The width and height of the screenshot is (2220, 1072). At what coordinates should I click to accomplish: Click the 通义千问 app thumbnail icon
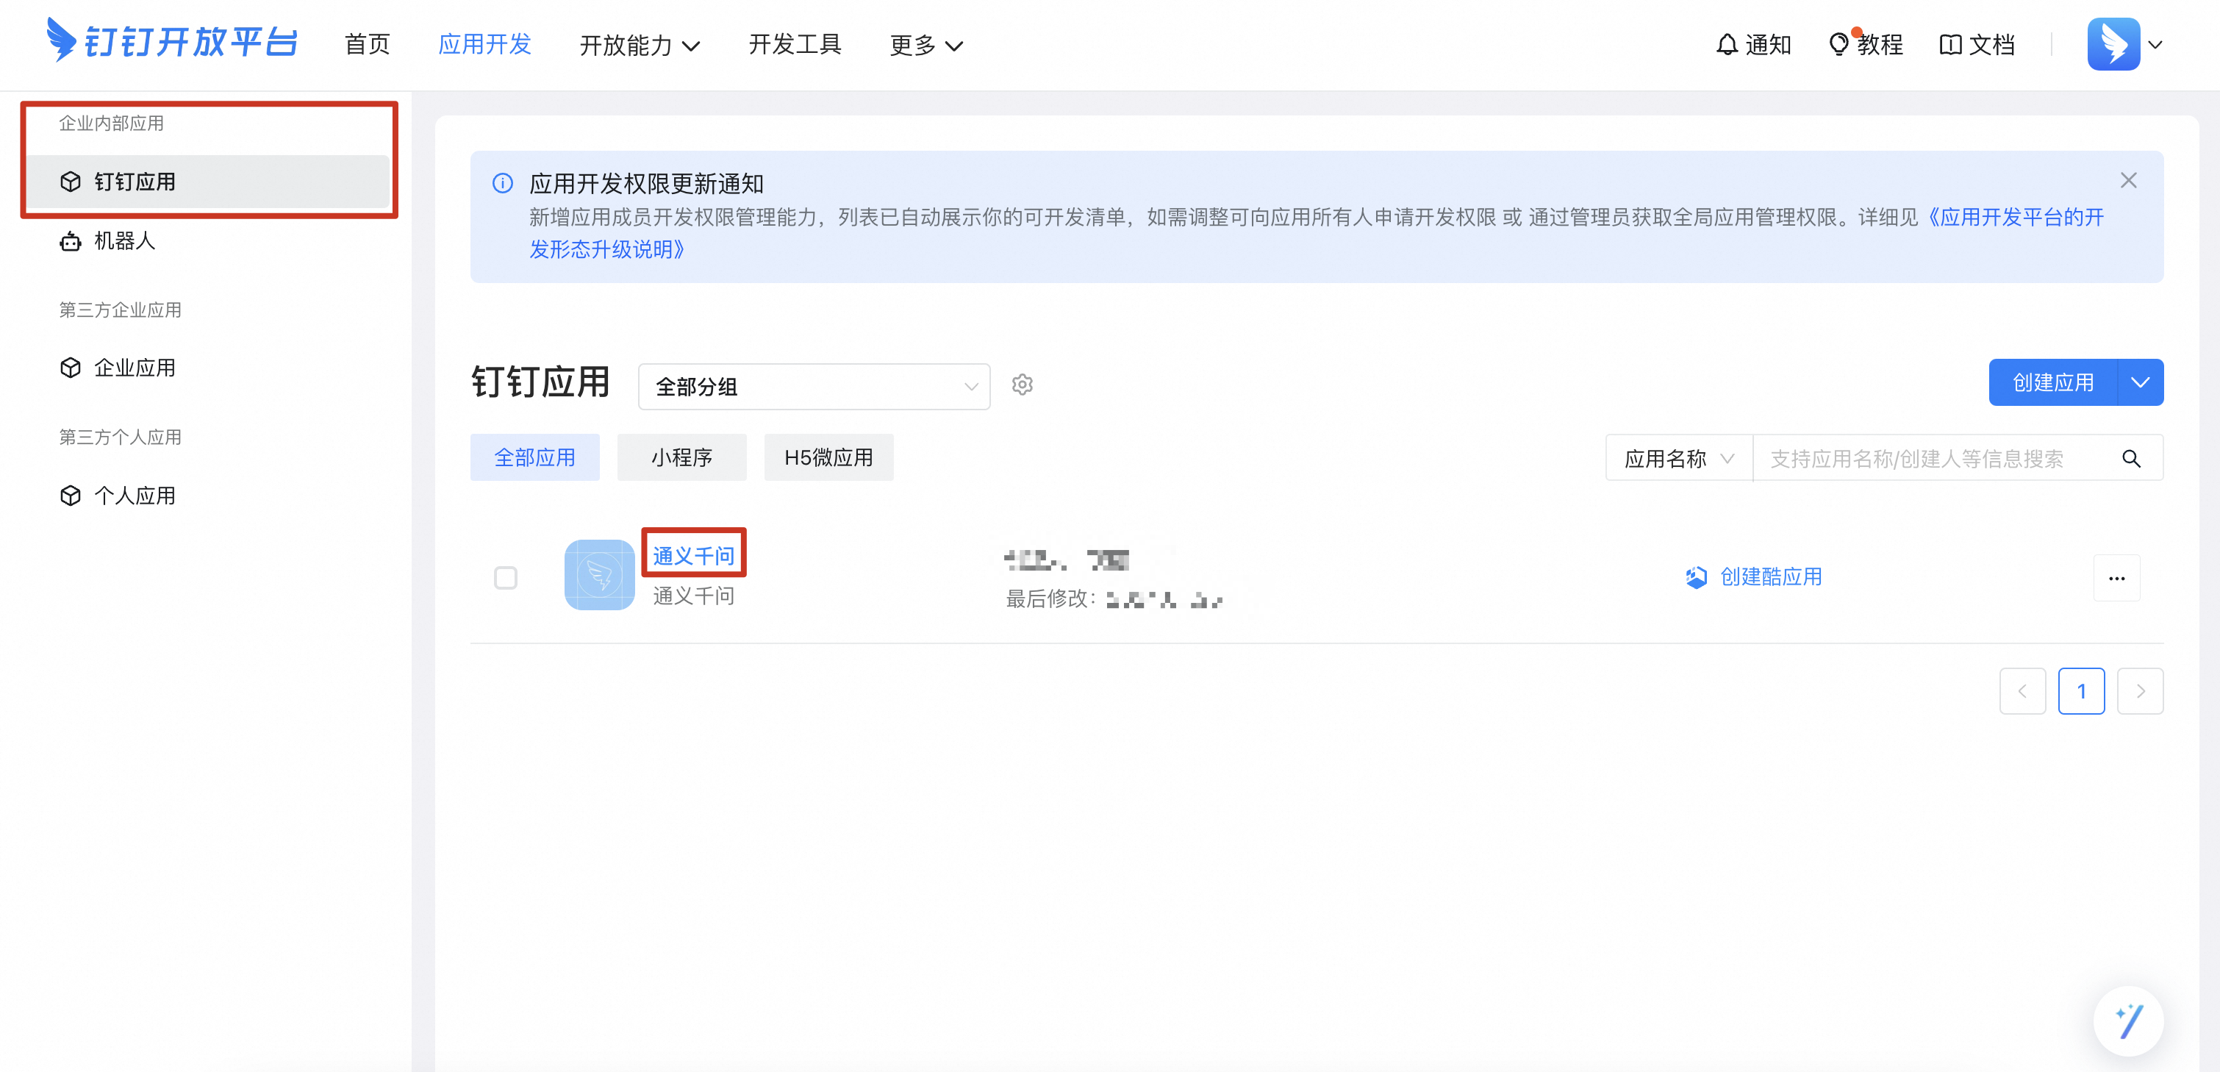(x=599, y=576)
